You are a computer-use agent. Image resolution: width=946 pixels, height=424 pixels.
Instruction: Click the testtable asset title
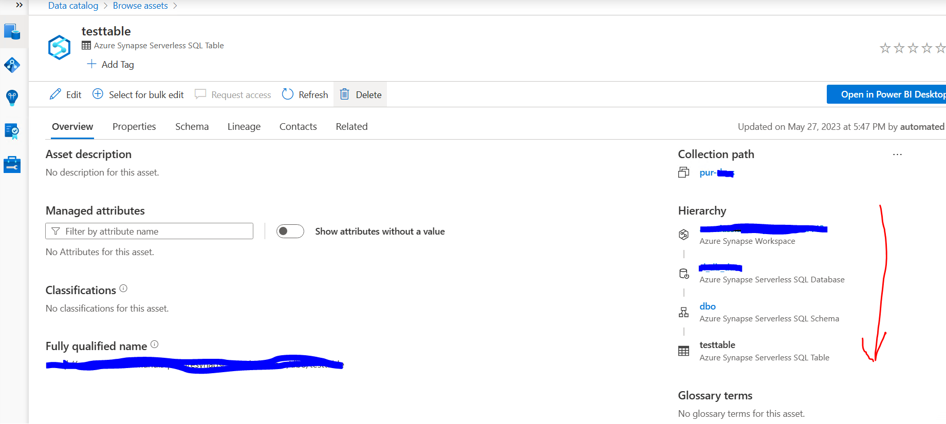[x=106, y=31]
